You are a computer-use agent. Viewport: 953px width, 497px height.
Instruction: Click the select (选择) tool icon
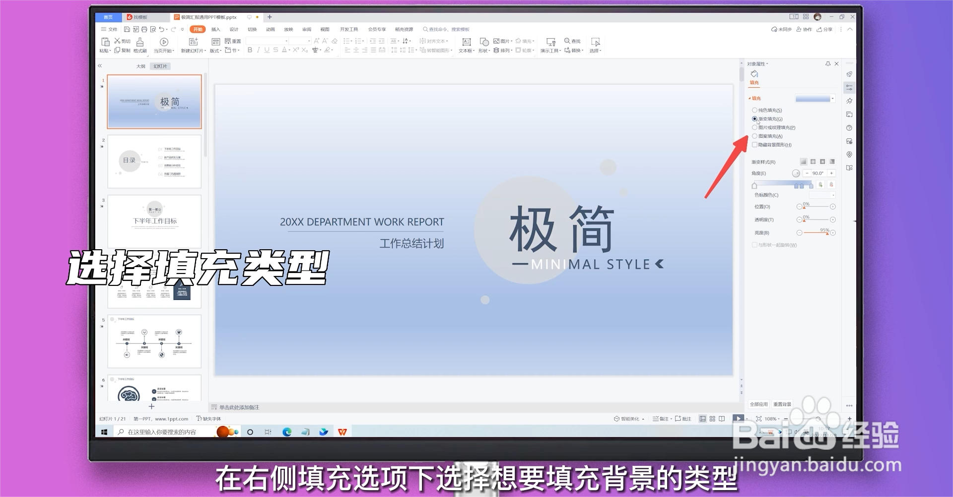(596, 42)
